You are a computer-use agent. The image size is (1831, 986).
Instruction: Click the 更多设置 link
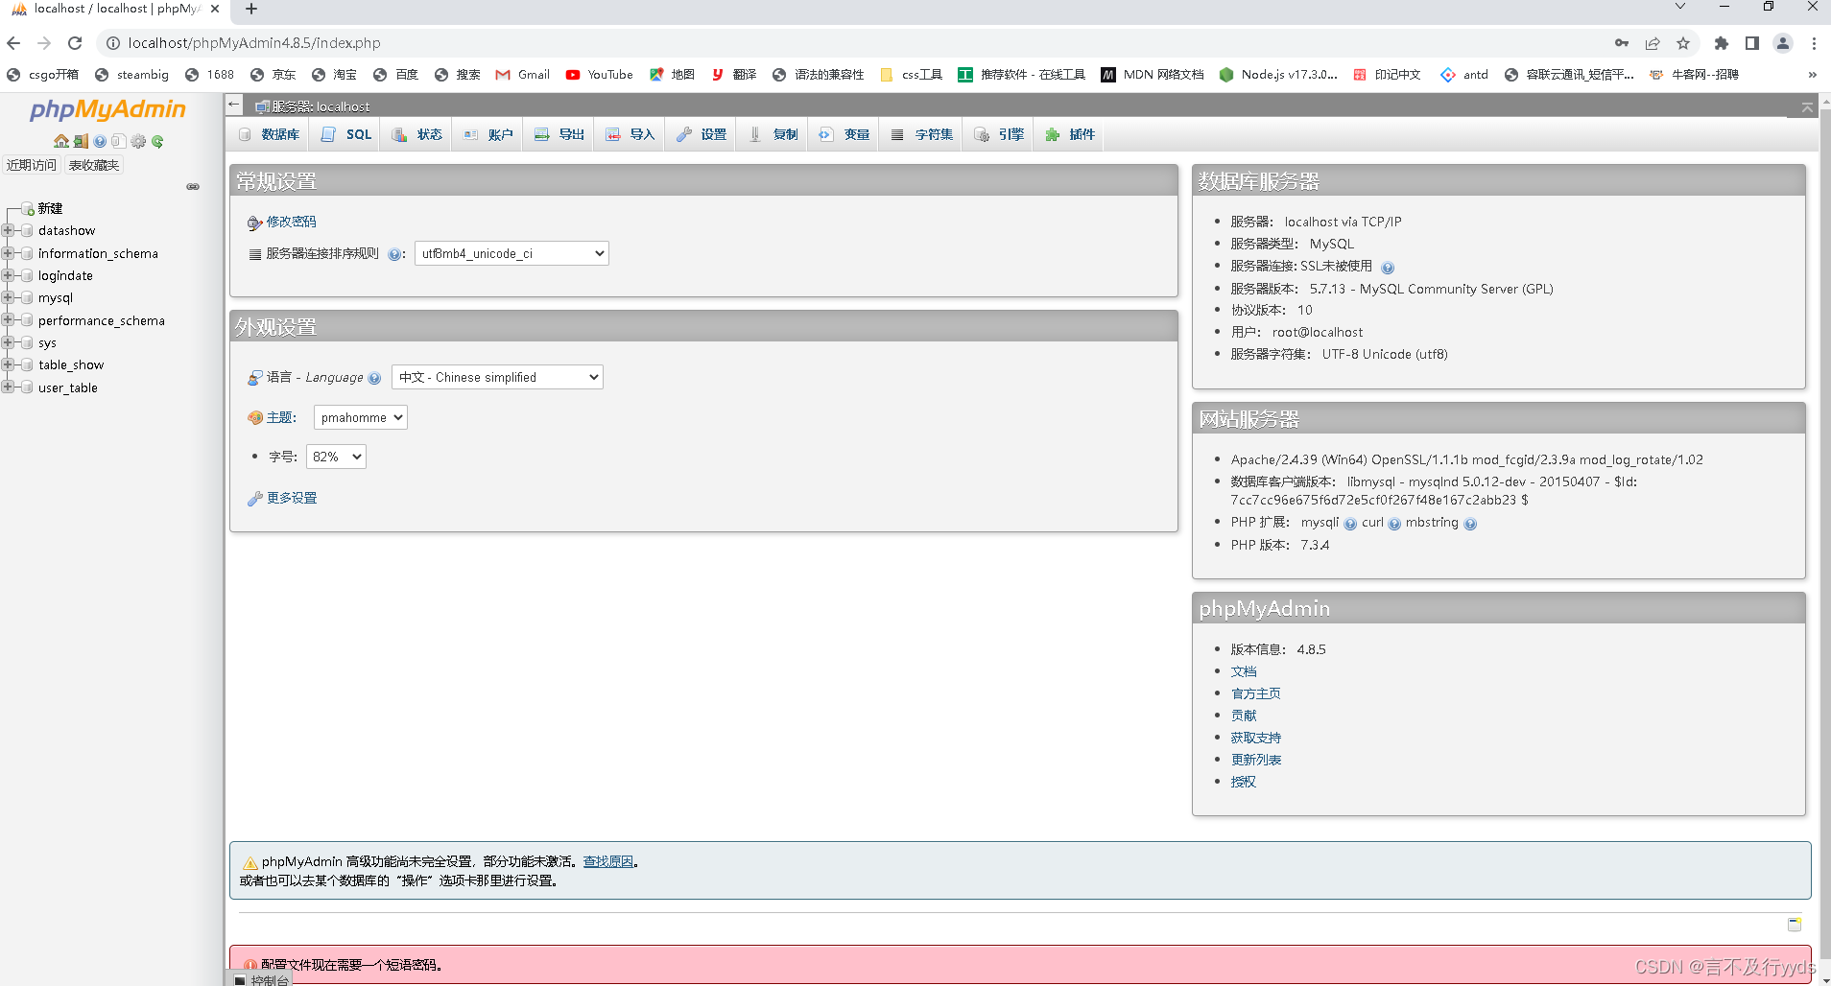[x=292, y=498]
